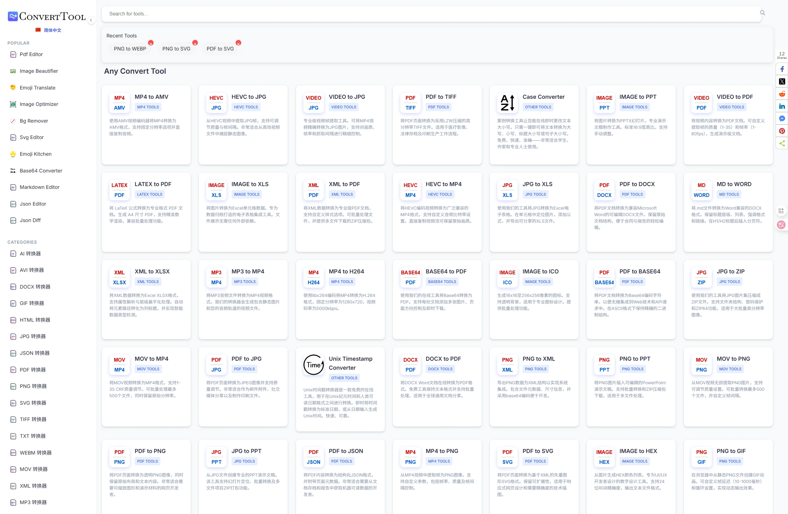788x514 pixels.
Task: Open Emoji Kitchen in sidebar
Action: pyautogui.click(x=35, y=154)
